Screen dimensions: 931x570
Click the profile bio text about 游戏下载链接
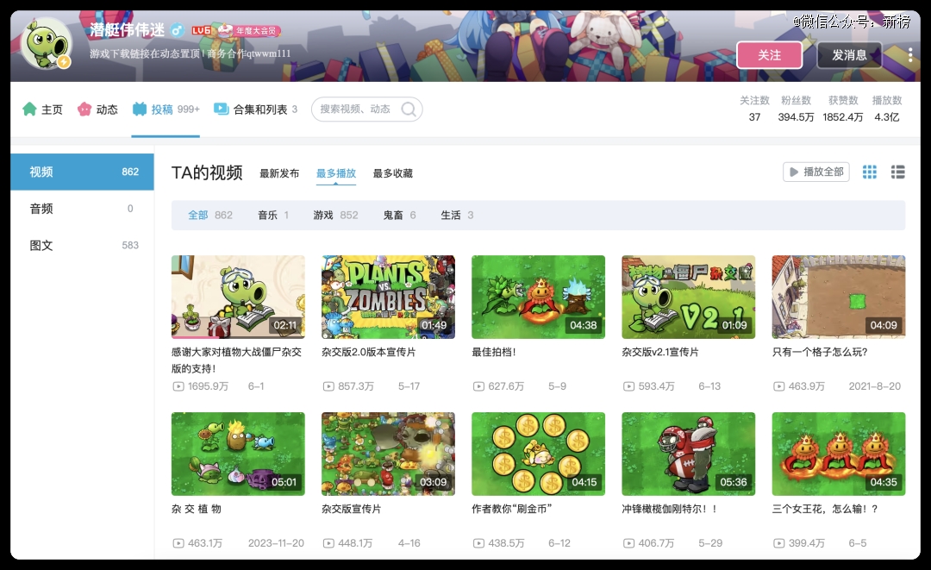(190, 53)
